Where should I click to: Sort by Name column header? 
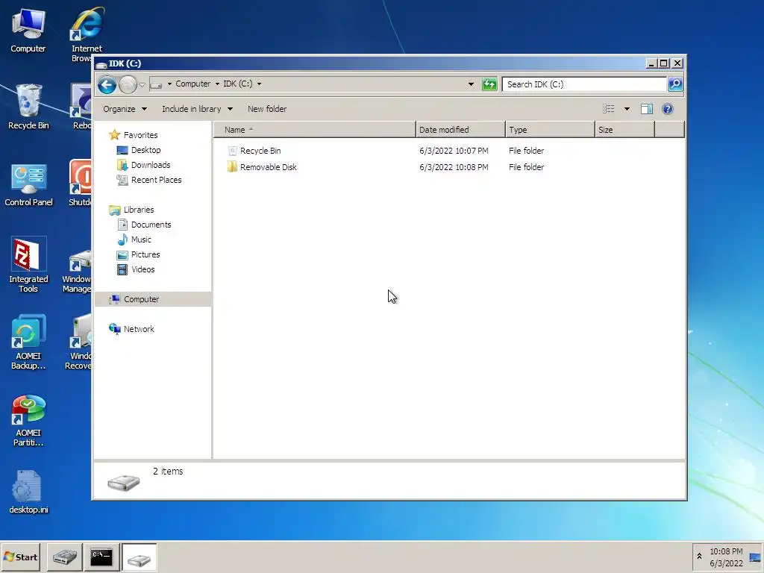(315, 130)
